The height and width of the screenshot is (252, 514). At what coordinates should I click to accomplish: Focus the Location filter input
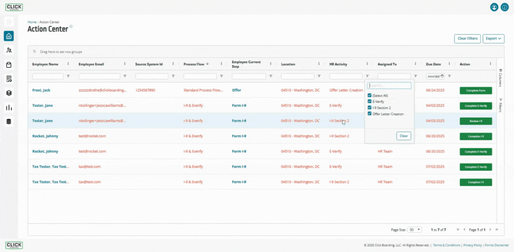pos(298,76)
